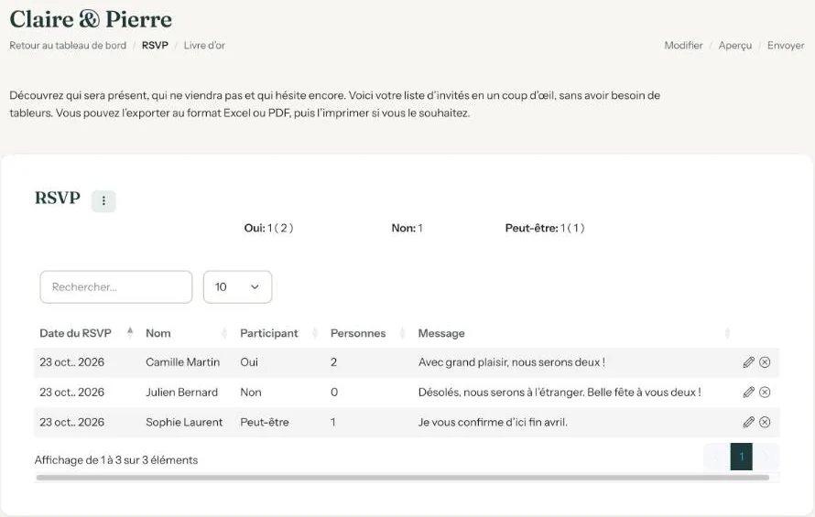Click the Peut-être participant cell
Viewport: 815px width, 517px height.
[x=264, y=423]
